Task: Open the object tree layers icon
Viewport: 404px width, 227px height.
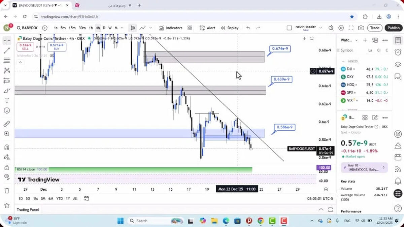Action: point(398,64)
